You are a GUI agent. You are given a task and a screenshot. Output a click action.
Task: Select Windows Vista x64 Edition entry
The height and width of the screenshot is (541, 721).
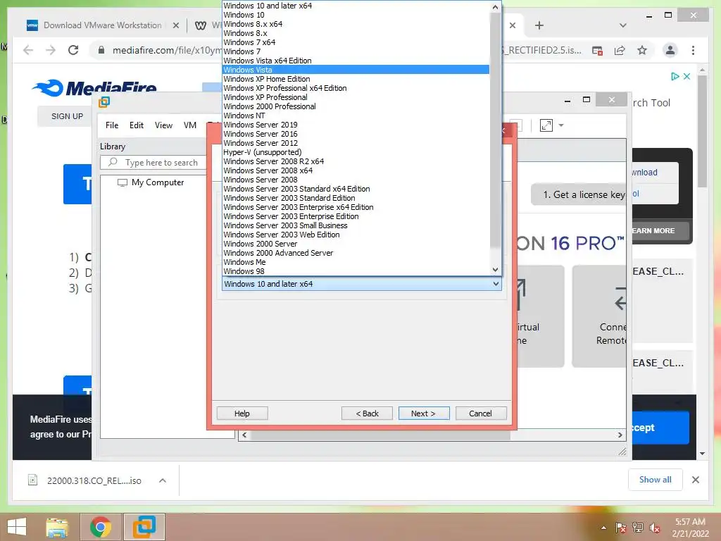coord(356,61)
